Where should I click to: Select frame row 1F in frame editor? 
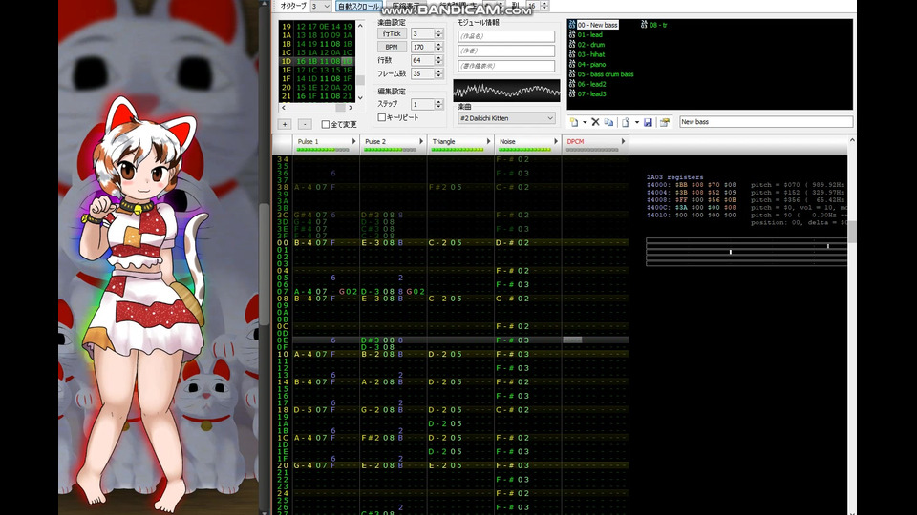tap(316, 78)
